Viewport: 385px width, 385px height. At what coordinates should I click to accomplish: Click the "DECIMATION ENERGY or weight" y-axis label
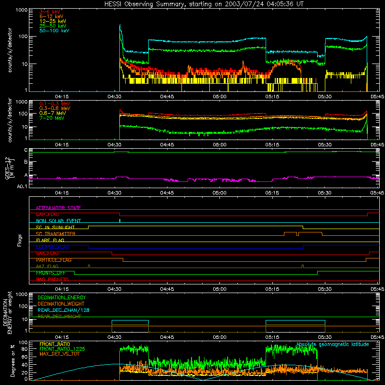coord(7,312)
